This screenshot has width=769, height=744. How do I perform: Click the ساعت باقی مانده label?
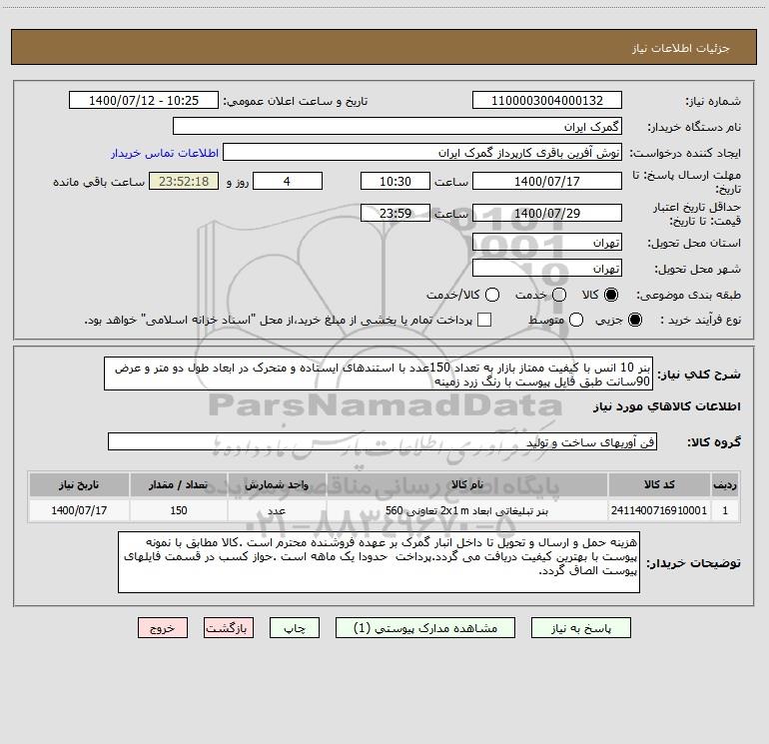point(99,182)
